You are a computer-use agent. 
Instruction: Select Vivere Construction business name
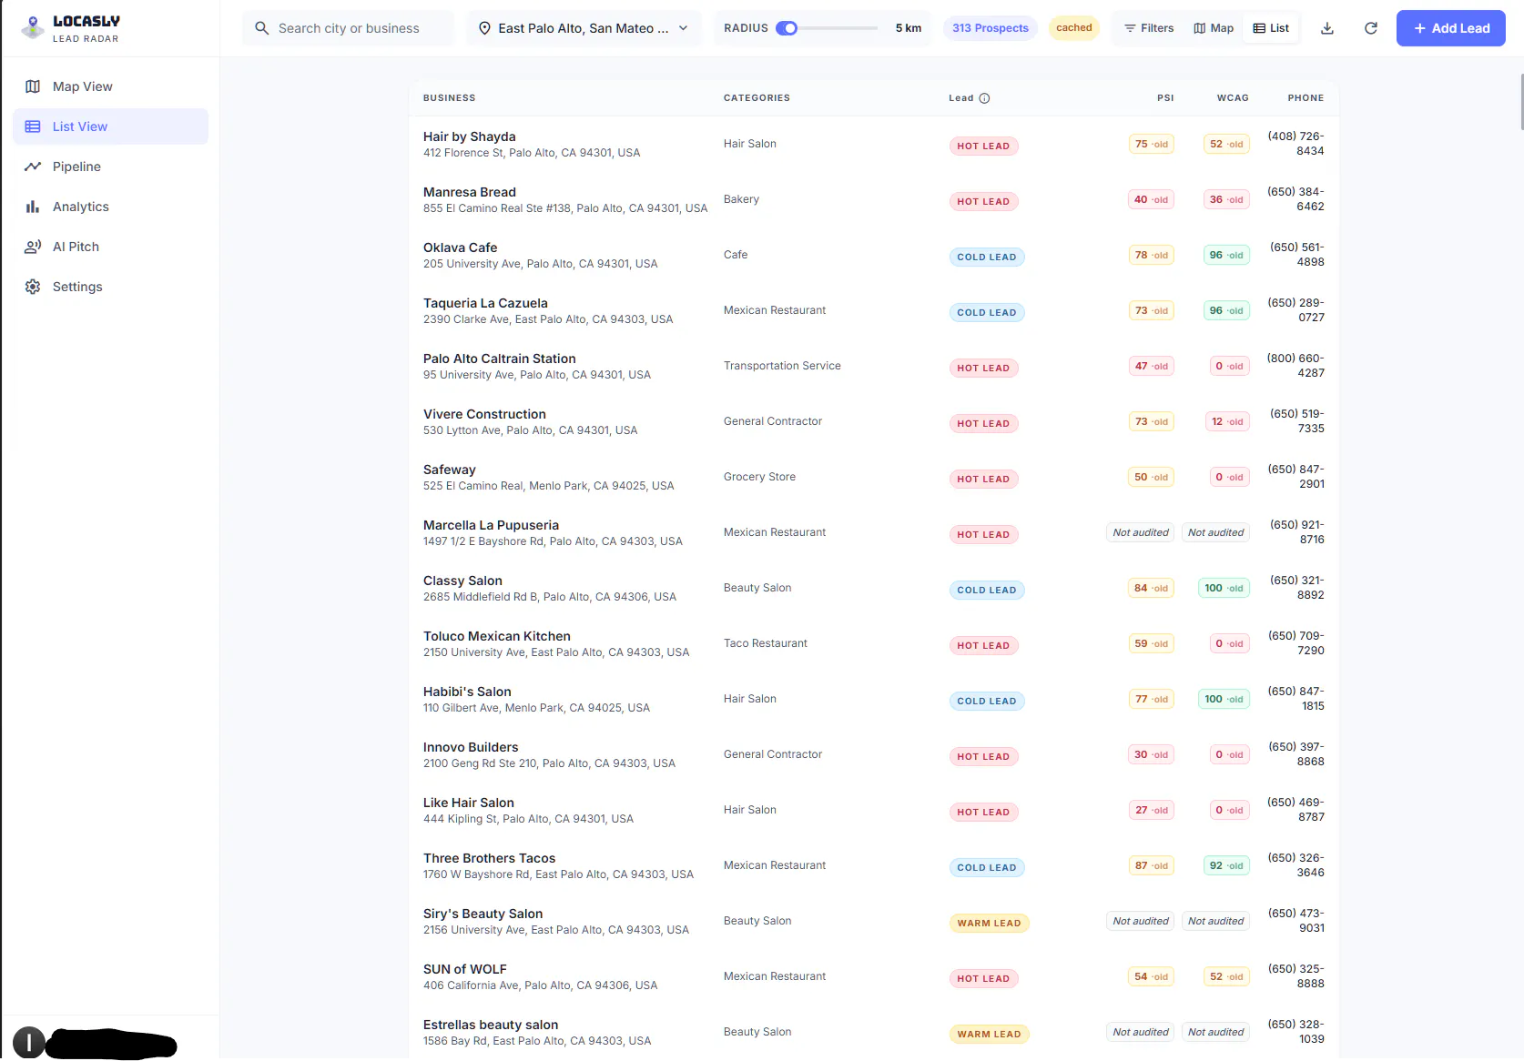[484, 414]
